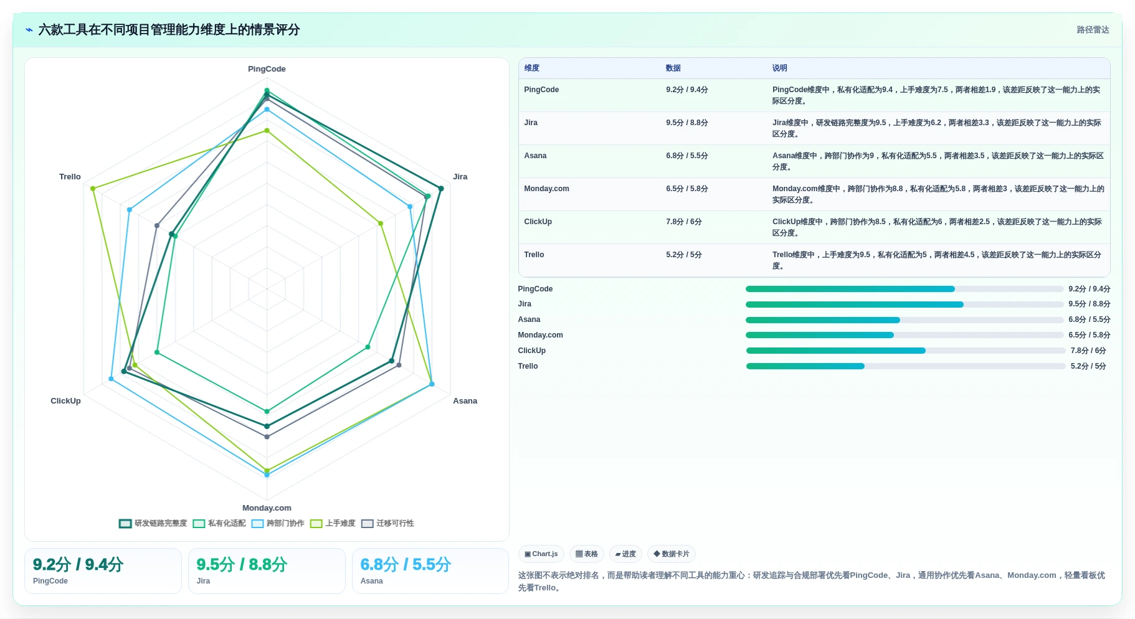
Task: Select the PingCode table row name
Action: (541, 90)
